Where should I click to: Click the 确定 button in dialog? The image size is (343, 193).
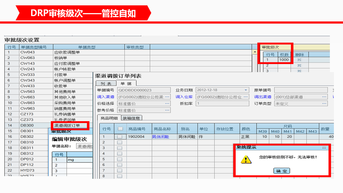pyautogui.click(x=282, y=171)
